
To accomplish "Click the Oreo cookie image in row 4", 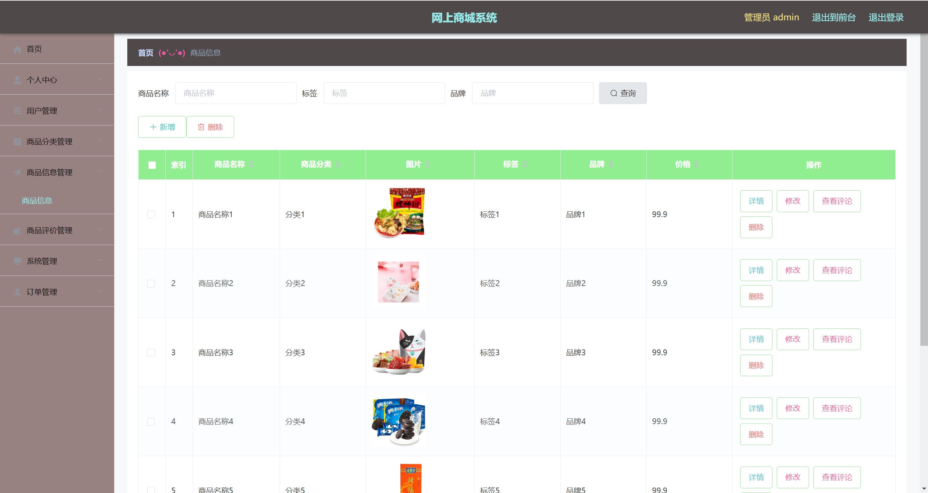I will coord(399,422).
